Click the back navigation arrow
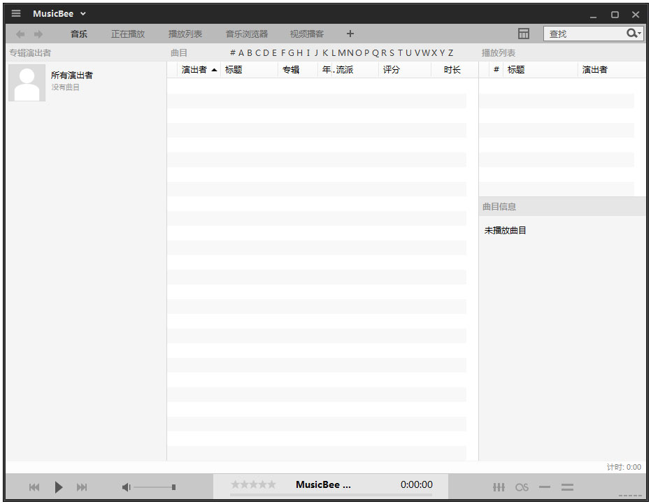651x504 pixels. coord(20,33)
